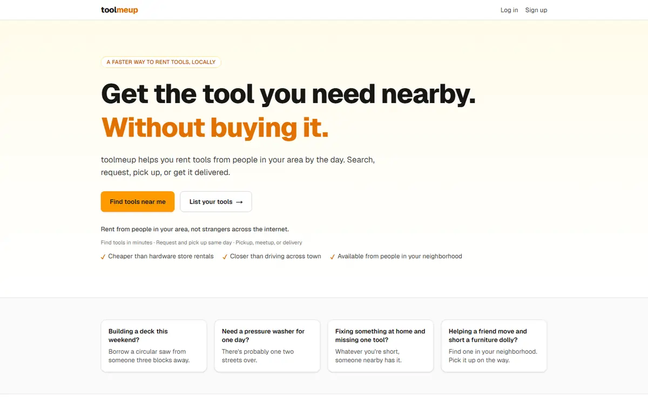Viewport: 648px width, 405px height.
Task: Open the toolmeup logo home link
Action: pos(119,10)
